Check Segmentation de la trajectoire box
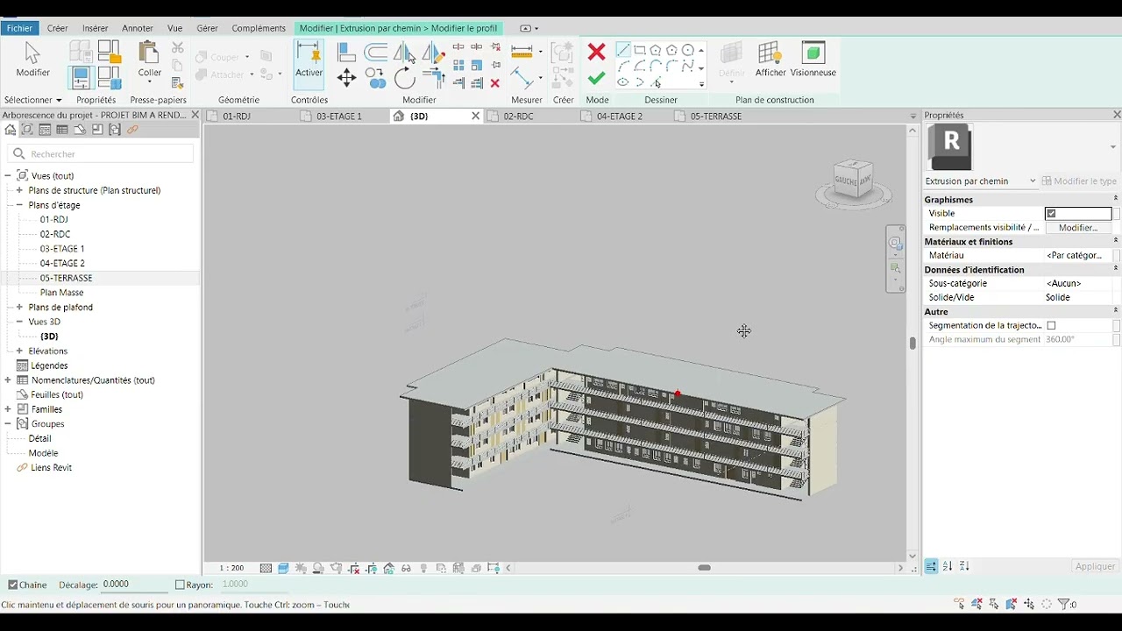 tap(1051, 325)
